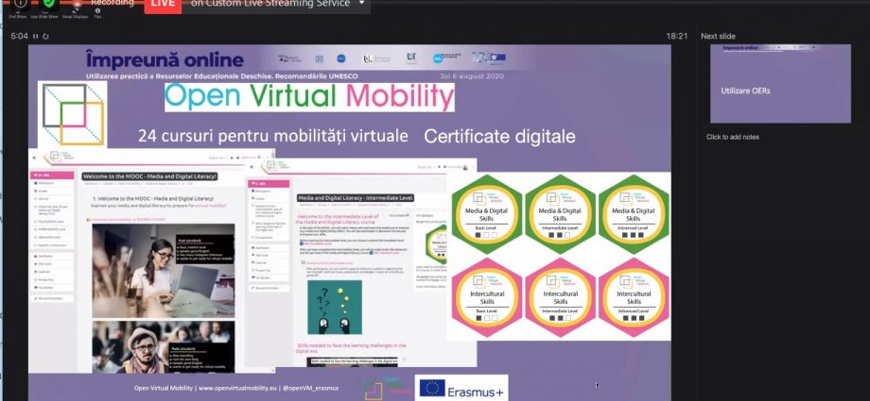870x401 pixels.
Task: Click 'Welcome to the Intermediate Level' pink heading
Action: point(338,219)
